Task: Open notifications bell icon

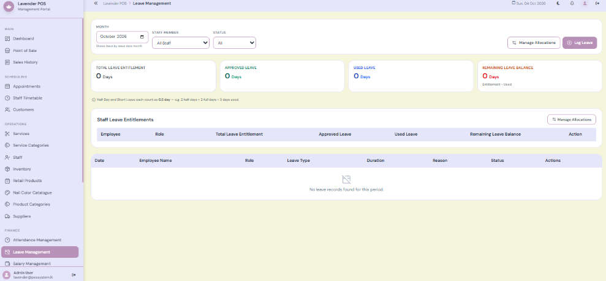Action: (572, 3)
